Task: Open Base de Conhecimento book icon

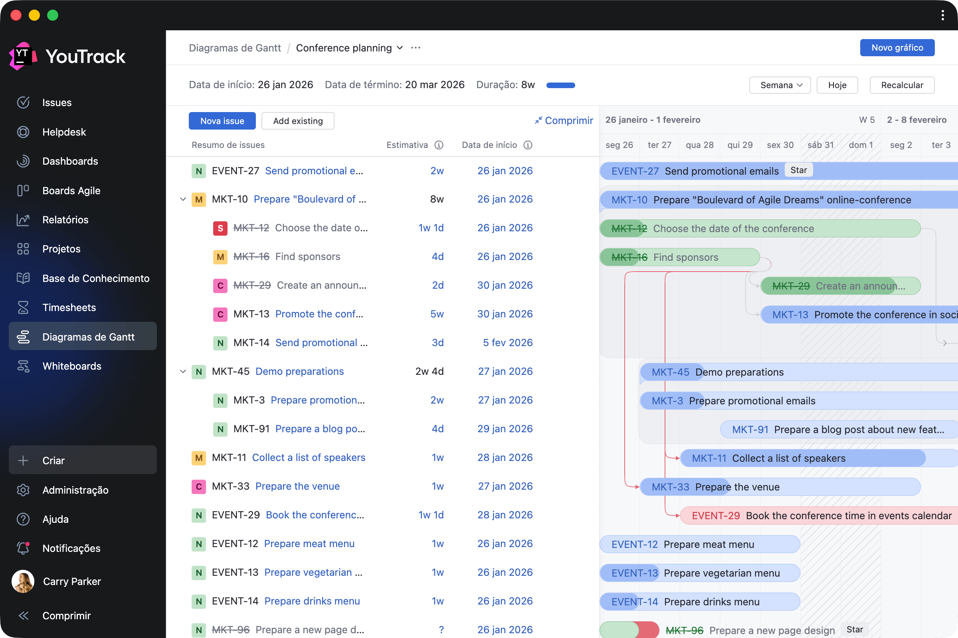Action: 23,278
